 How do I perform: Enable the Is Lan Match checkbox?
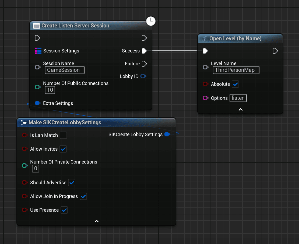coord(63,135)
